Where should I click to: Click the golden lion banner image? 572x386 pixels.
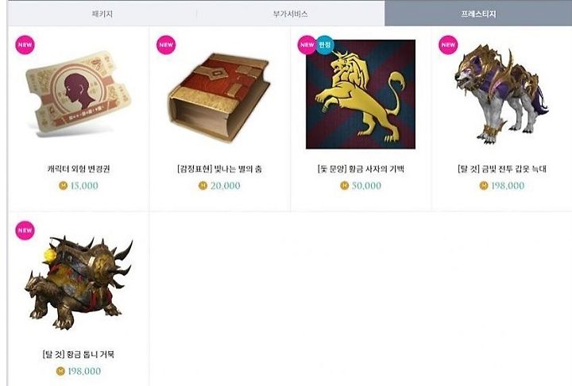361,95
